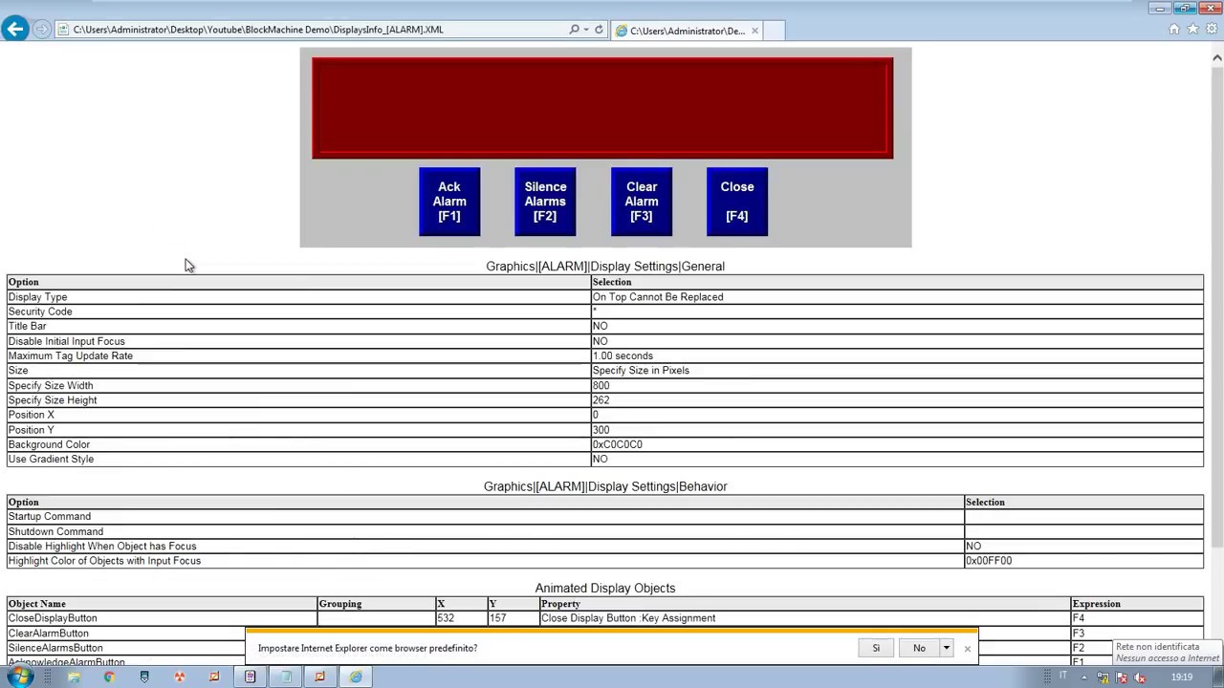Click scrollbar up arrow

(x=1217, y=57)
